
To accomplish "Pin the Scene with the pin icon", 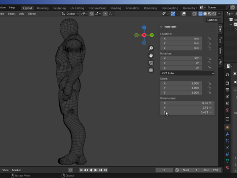I will [x=228, y=7].
